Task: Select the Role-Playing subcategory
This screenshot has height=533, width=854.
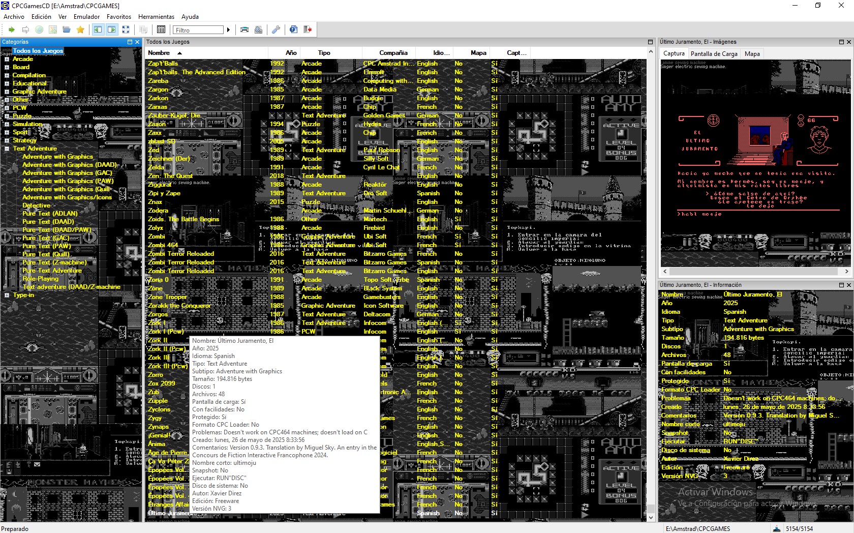Action: point(41,279)
